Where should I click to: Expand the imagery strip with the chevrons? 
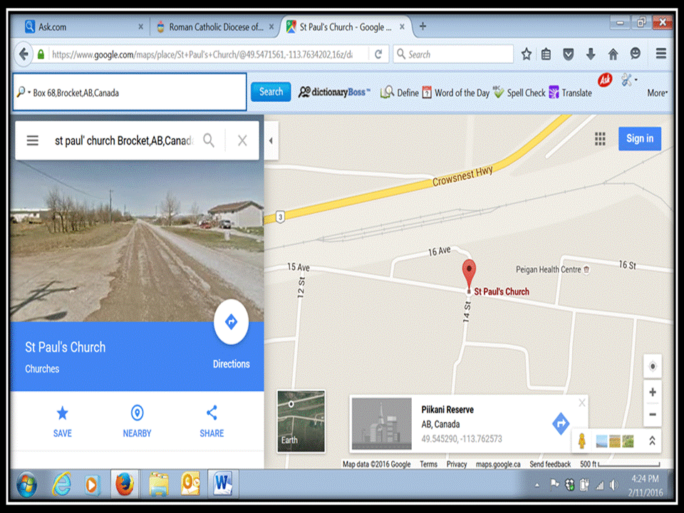coord(652,441)
